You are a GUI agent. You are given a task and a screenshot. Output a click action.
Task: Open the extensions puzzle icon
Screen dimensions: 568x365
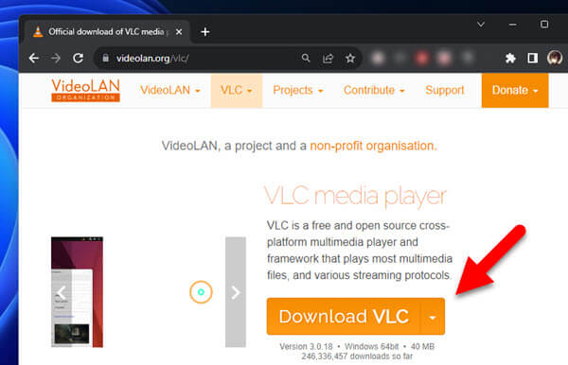[510, 58]
